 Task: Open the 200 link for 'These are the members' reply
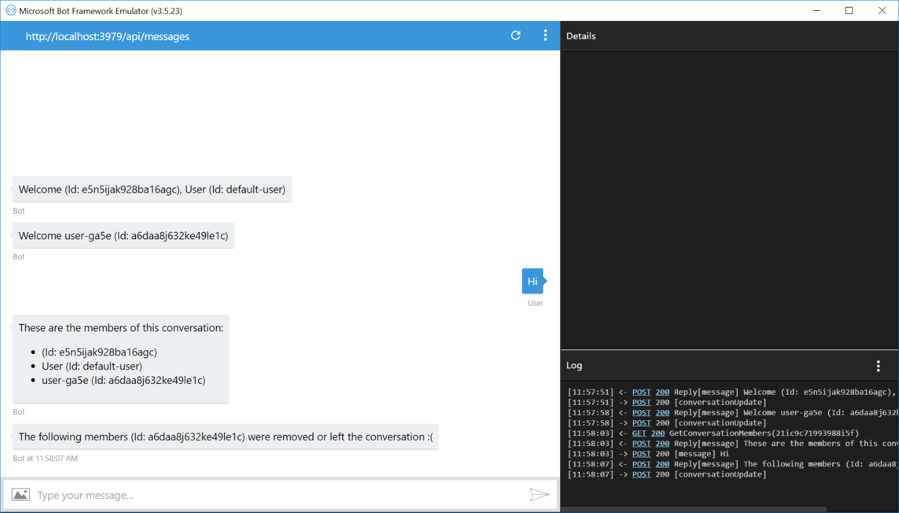click(662, 443)
